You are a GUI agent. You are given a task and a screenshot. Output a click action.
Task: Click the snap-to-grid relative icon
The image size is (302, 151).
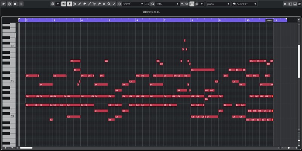click(x=147, y=4)
